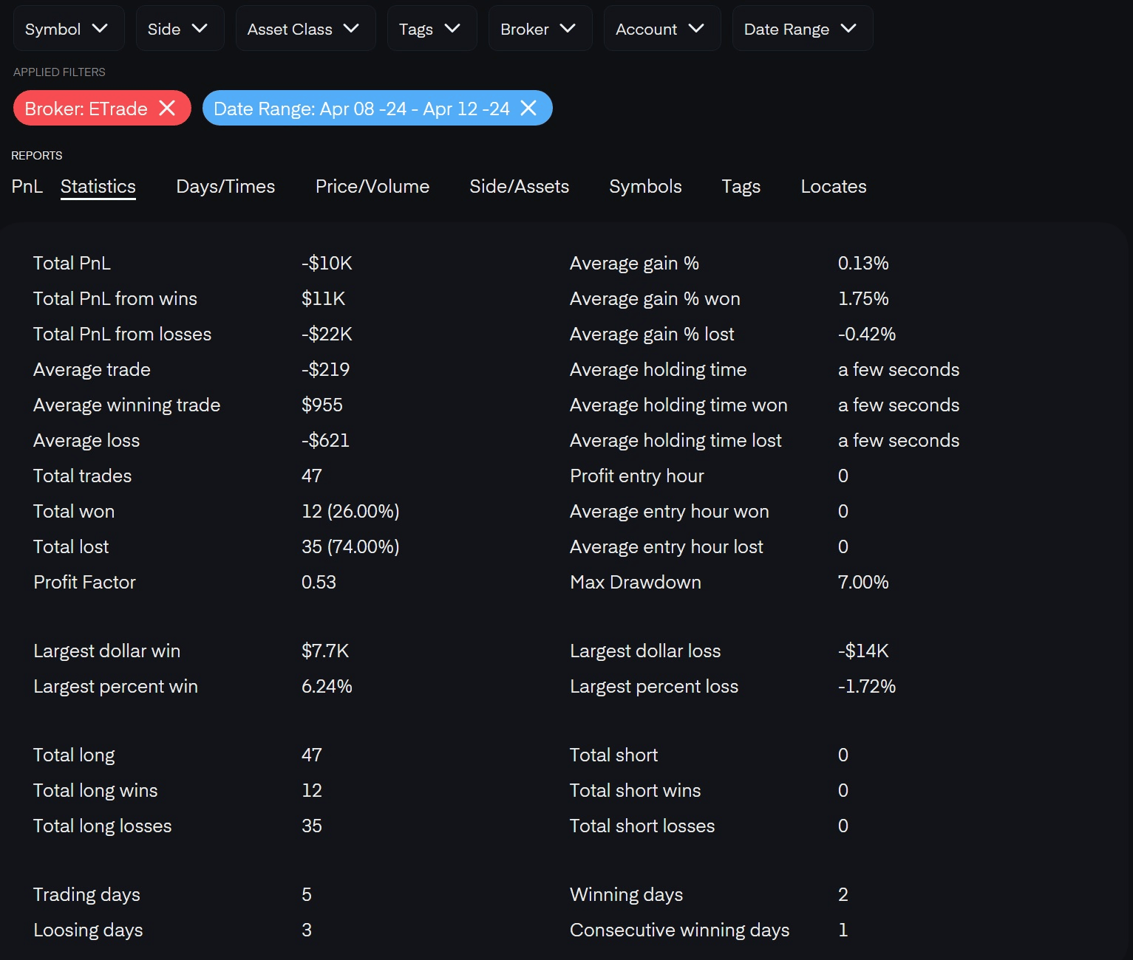Open the Date Range dropdown
The image size is (1133, 960).
click(802, 29)
